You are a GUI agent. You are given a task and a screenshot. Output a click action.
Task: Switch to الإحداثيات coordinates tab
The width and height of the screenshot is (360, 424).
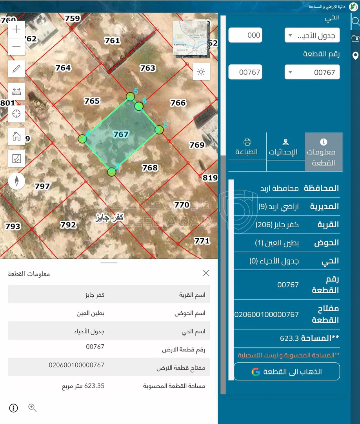[285, 147]
